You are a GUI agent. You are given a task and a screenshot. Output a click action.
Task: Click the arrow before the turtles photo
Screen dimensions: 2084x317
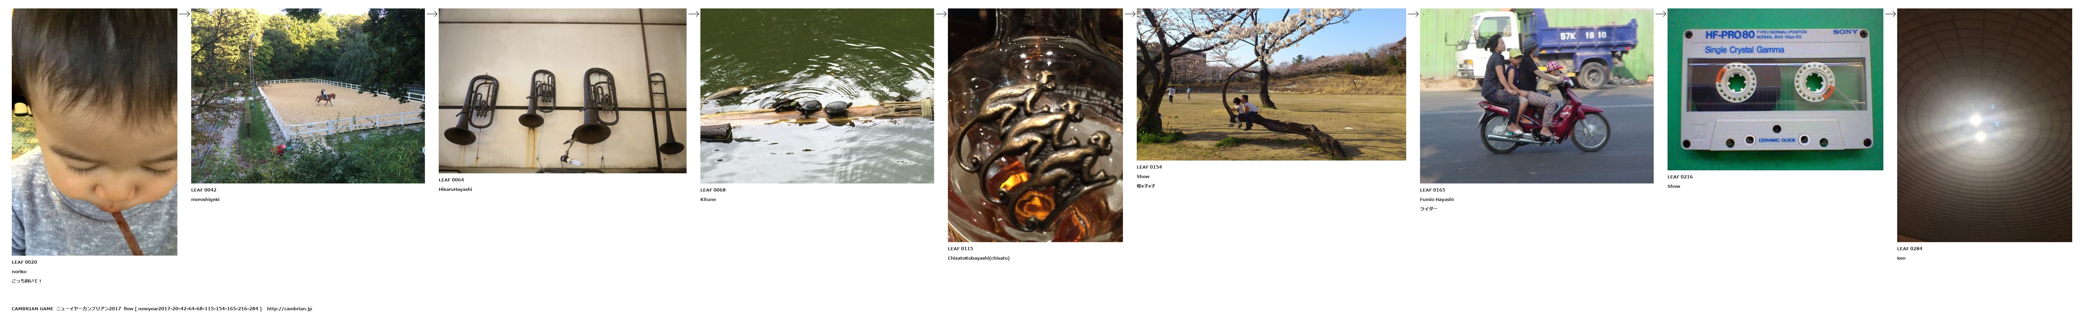(x=693, y=14)
